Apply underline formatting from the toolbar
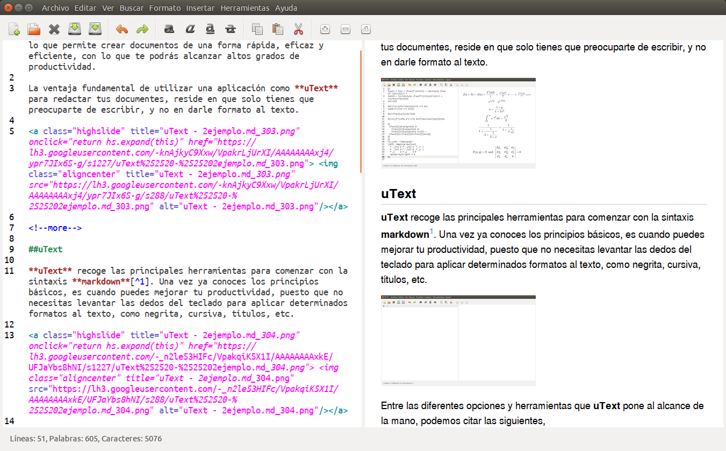This screenshot has width=726, height=451. [210, 29]
